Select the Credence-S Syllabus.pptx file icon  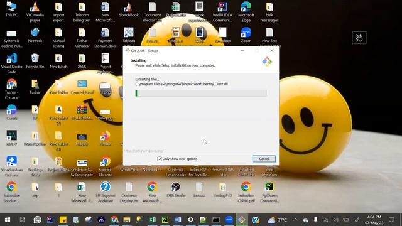[x=82, y=168]
